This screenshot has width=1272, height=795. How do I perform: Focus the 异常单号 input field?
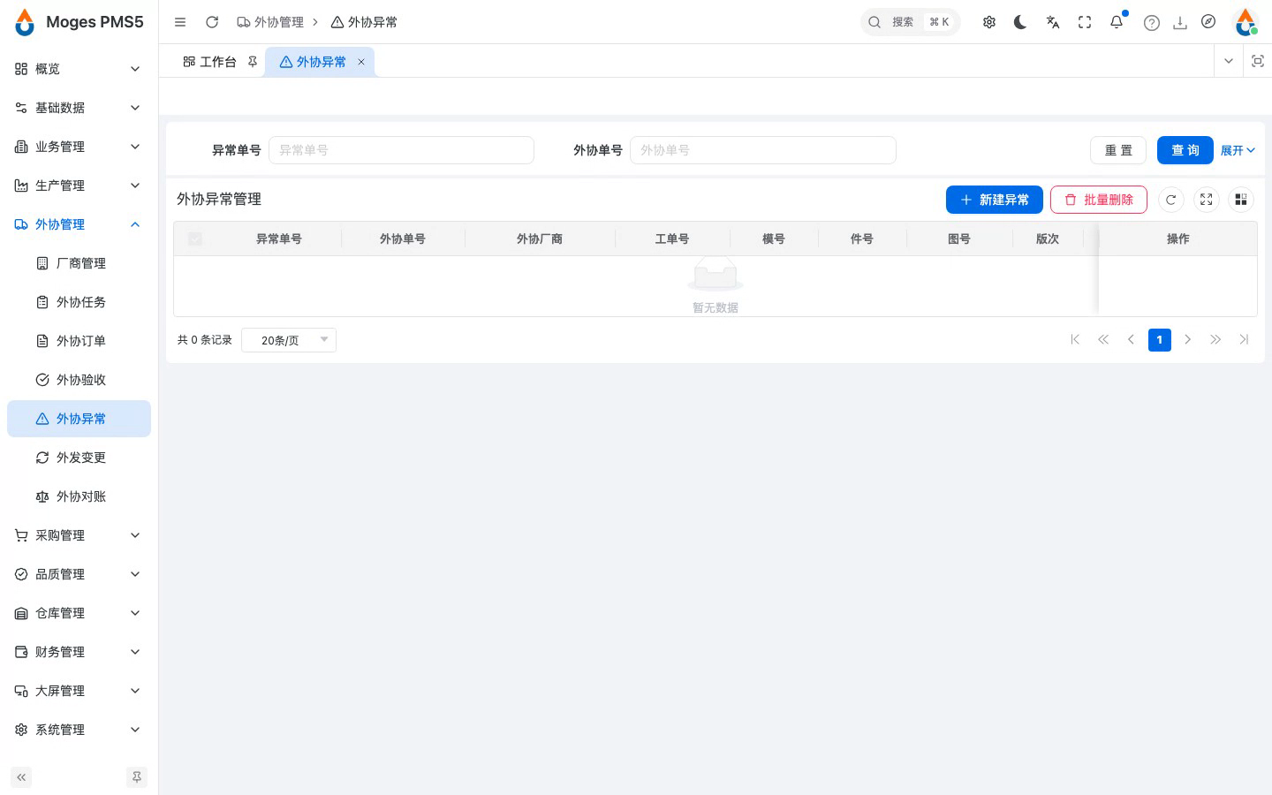pyautogui.click(x=401, y=150)
